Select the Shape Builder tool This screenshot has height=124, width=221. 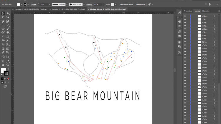coord(3,44)
